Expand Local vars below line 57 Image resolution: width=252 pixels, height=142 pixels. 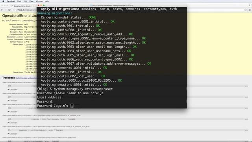[13, 134]
